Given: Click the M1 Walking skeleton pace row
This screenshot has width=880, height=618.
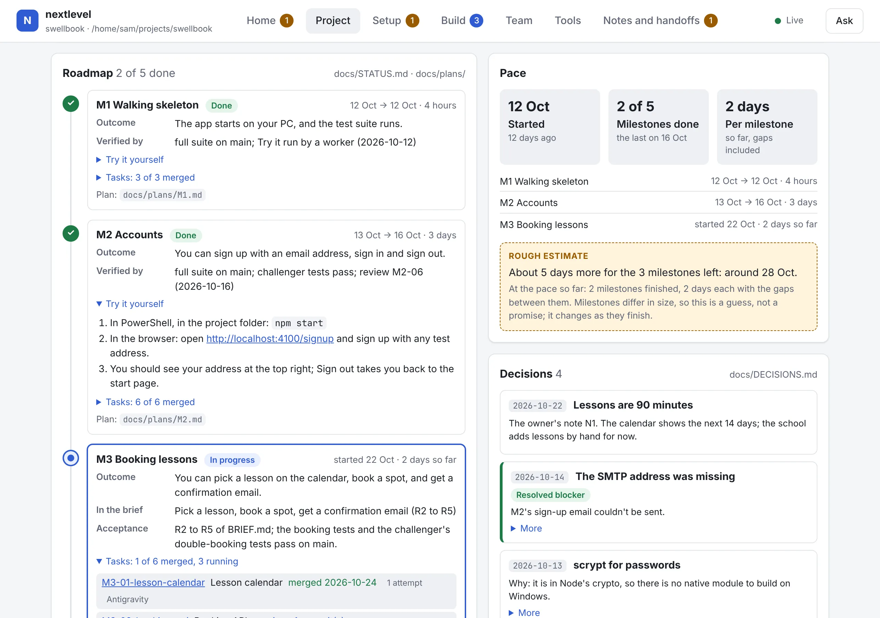Looking at the screenshot, I should (658, 182).
